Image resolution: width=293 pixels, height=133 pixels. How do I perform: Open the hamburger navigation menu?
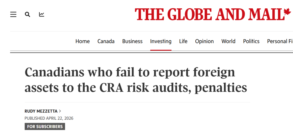click(13, 14)
